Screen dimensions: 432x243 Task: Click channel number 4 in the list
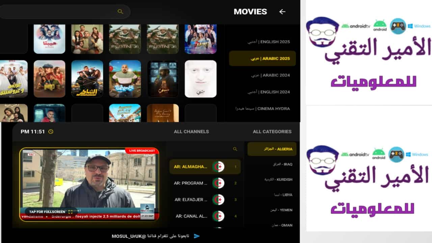(236, 216)
